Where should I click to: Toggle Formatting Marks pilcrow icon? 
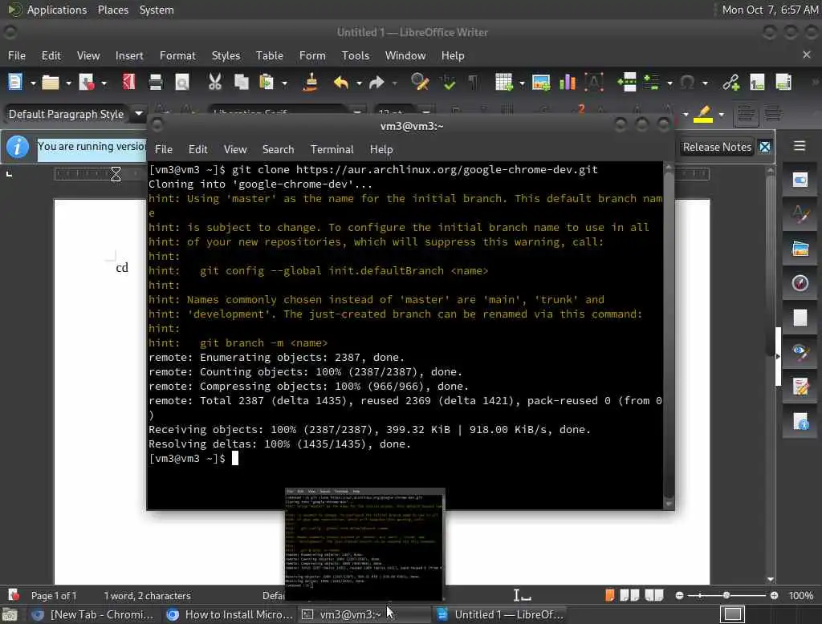473,83
